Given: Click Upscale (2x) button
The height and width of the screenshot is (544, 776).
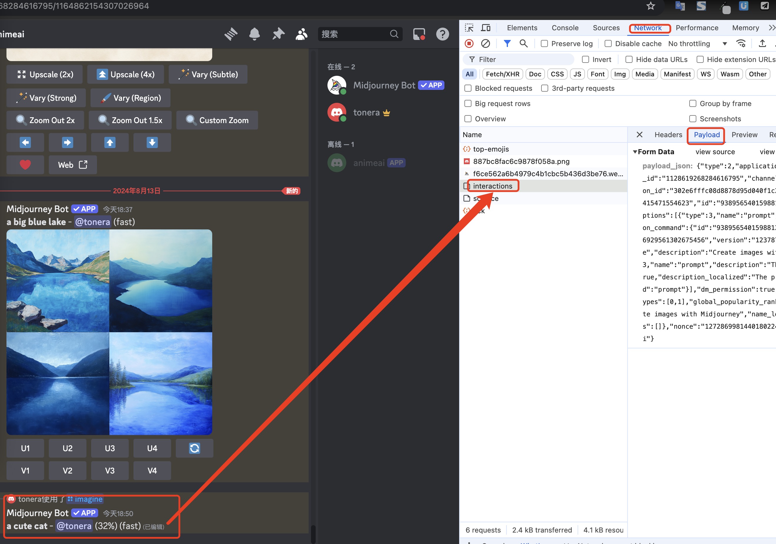Looking at the screenshot, I should [x=45, y=74].
